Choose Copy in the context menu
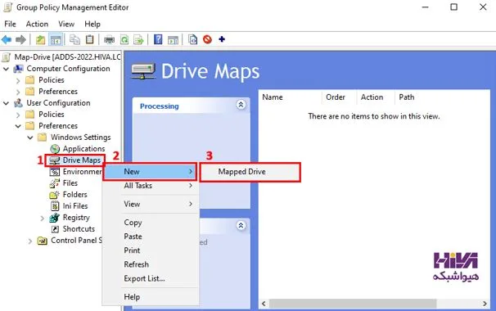Viewport: 496px width, 311px height. pos(151,223)
